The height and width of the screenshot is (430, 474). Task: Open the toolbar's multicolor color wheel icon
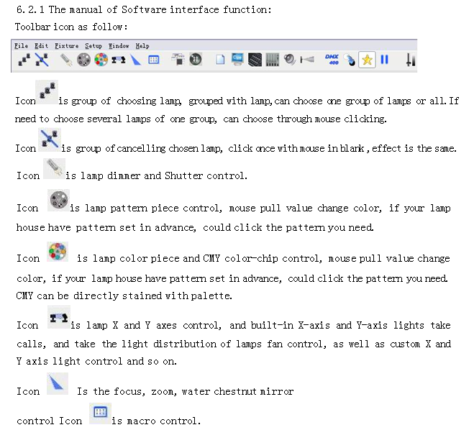[x=101, y=60]
